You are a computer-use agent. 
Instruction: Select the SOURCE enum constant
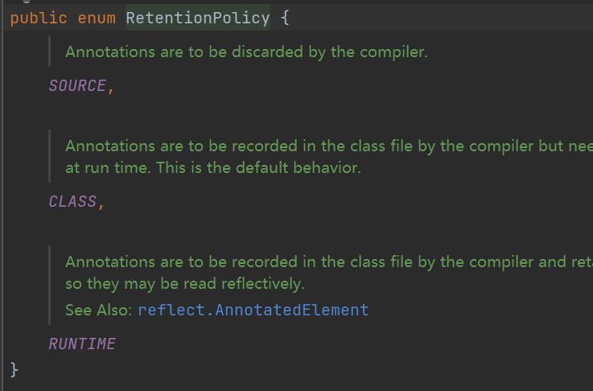coord(76,86)
